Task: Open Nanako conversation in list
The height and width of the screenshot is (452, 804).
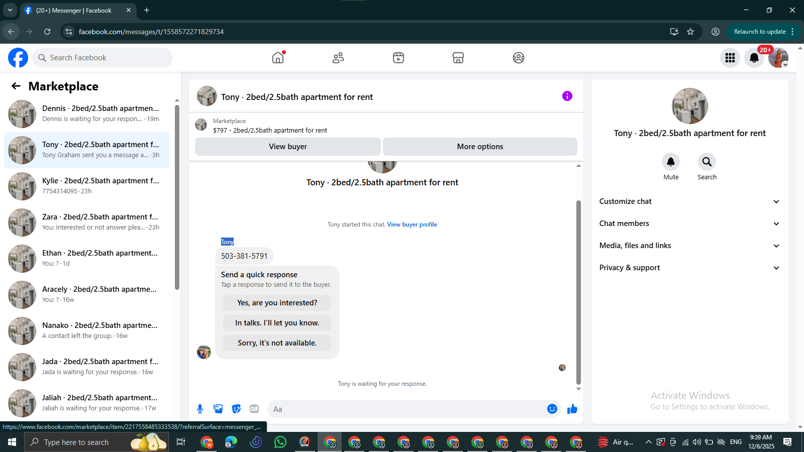Action: click(x=86, y=331)
